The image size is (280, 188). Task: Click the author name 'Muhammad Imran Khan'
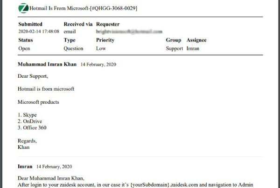coord(47,64)
